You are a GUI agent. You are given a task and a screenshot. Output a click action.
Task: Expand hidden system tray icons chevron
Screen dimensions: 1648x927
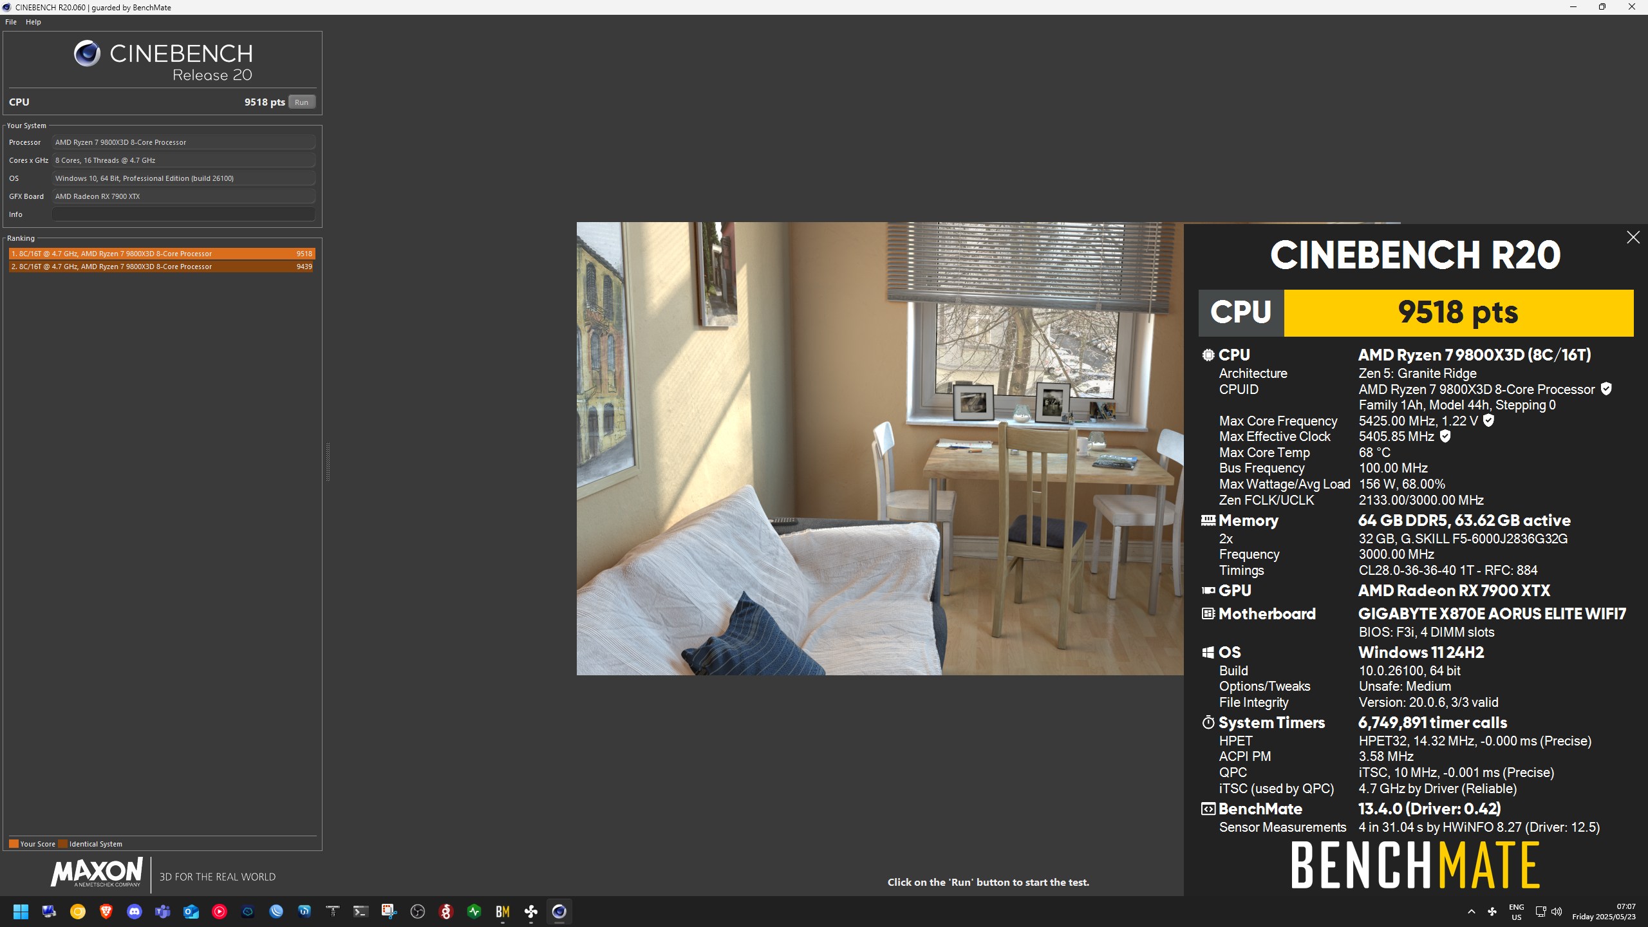point(1471,912)
